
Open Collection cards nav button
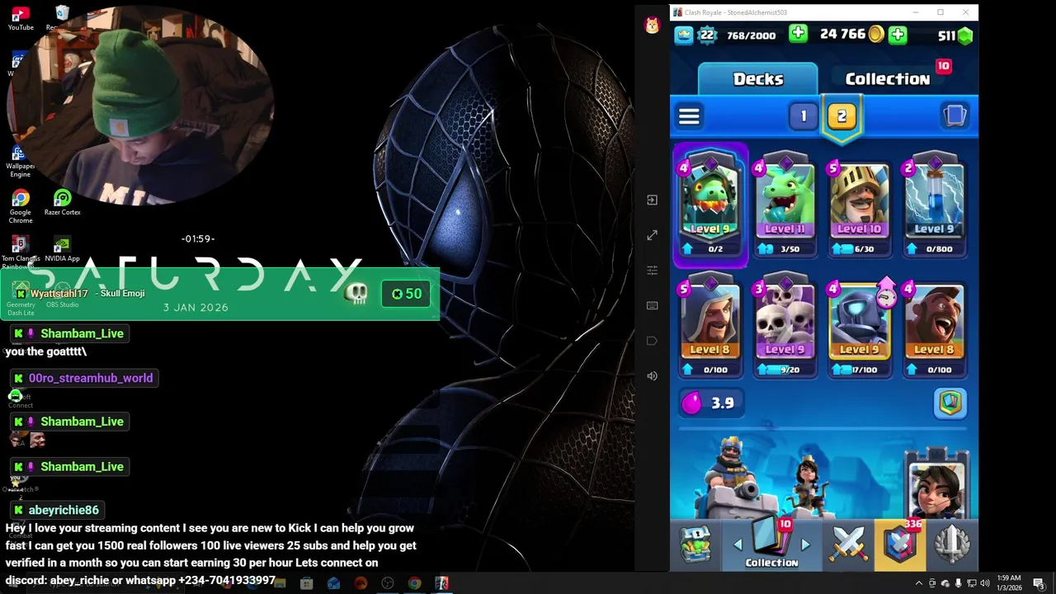point(771,544)
